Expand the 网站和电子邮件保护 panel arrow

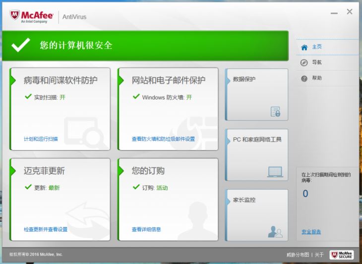pos(121,80)
